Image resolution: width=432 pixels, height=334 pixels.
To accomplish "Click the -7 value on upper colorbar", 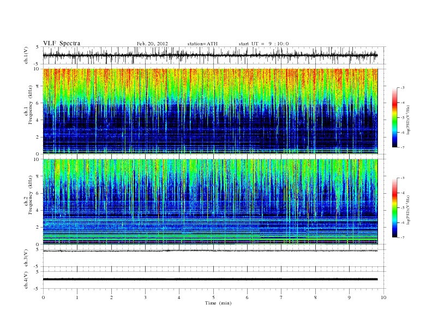I will click(x=402, y=147).
